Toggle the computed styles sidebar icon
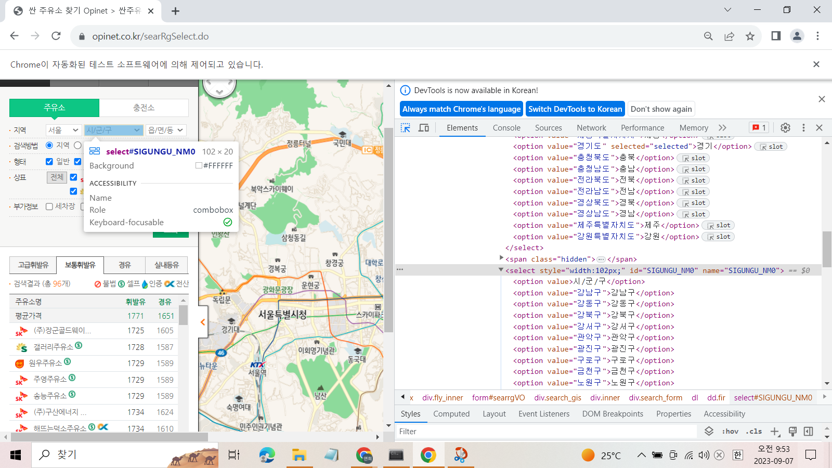The width and height of the screenshot is (832, 468). 808,432
